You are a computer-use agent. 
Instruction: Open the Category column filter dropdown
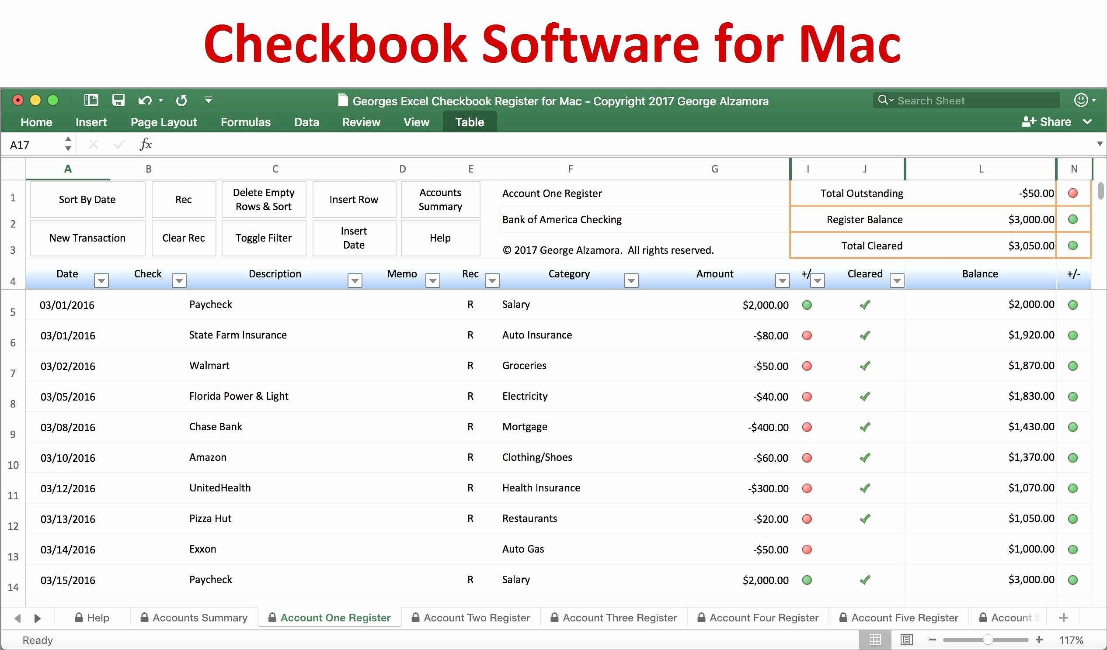631,280
